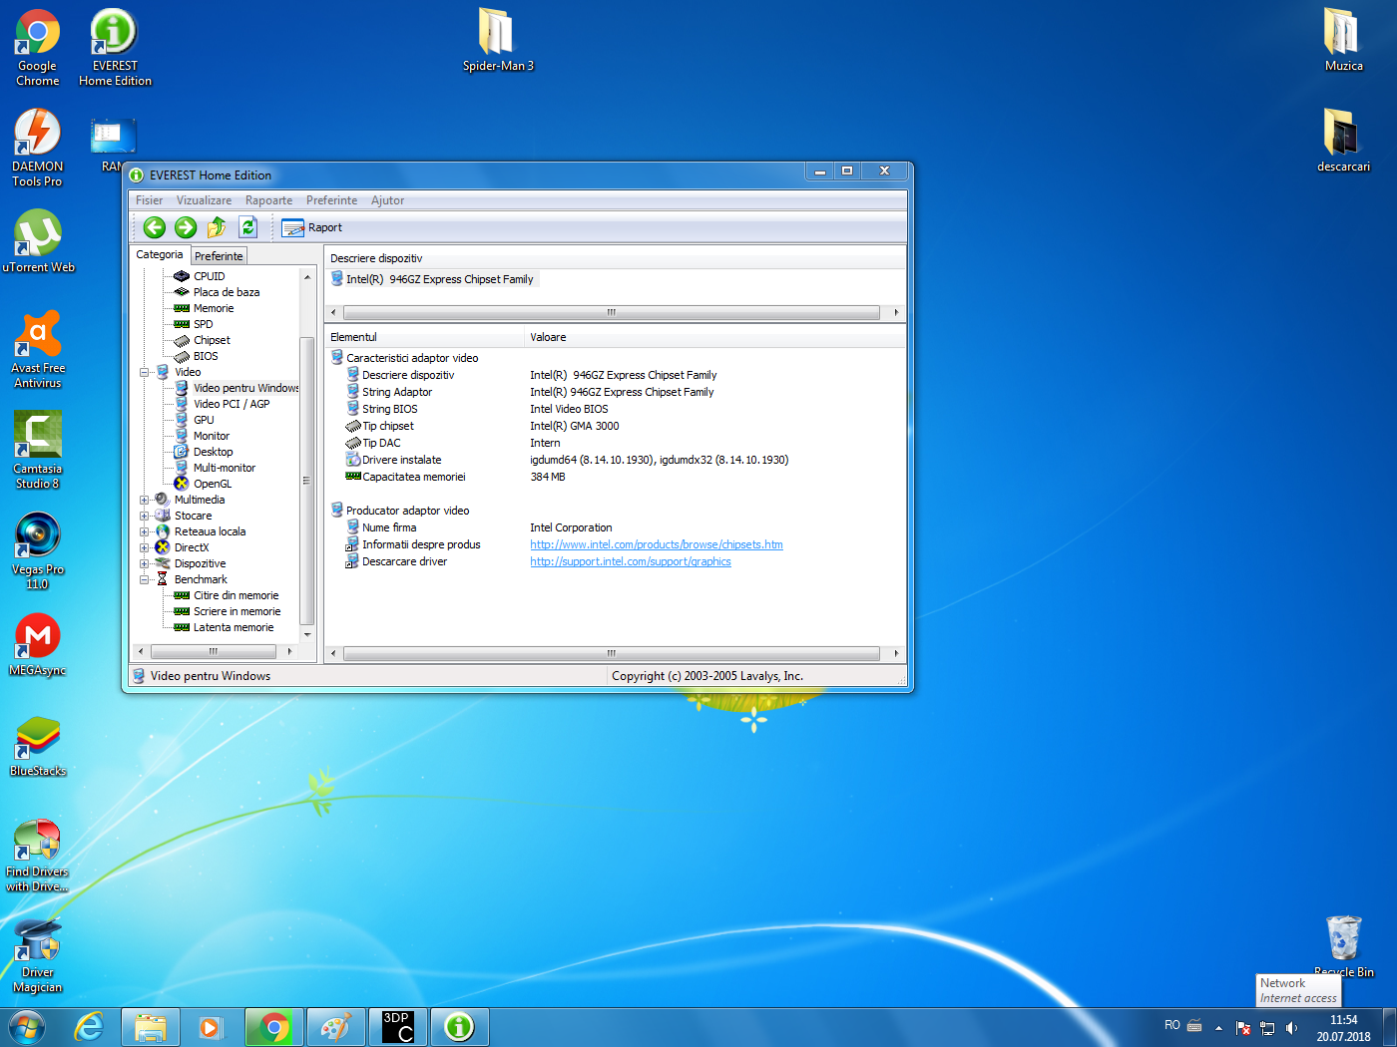Open BlueStacks desktop icon
This screenshot has width=1397, height=1047.
coord(38,745)
